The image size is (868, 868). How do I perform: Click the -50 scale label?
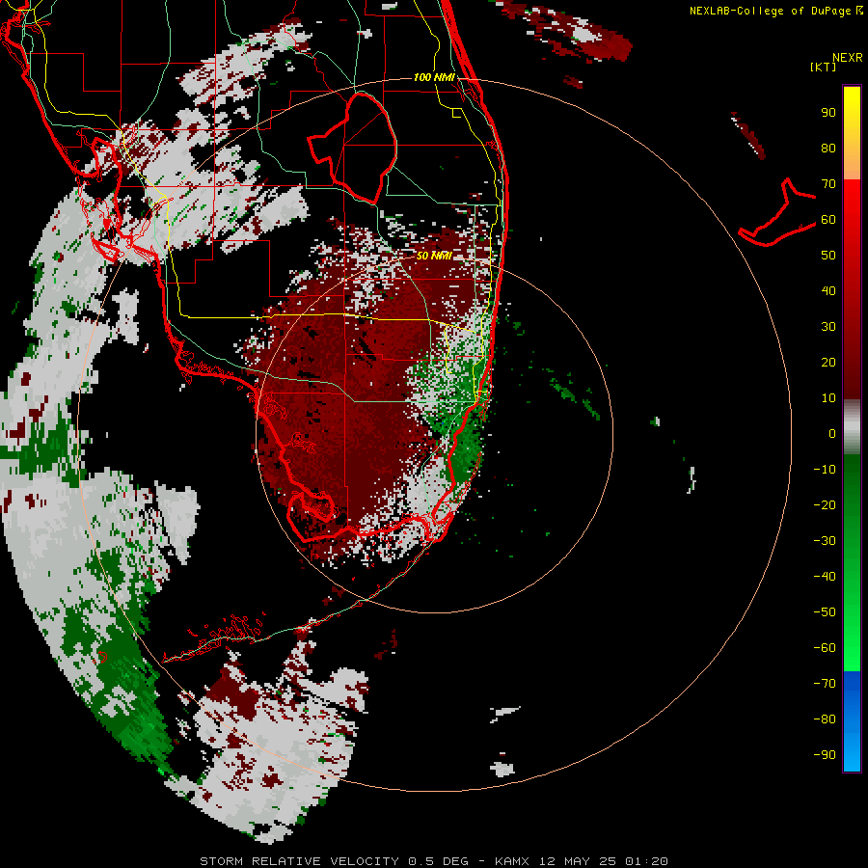tap(825, 612)
